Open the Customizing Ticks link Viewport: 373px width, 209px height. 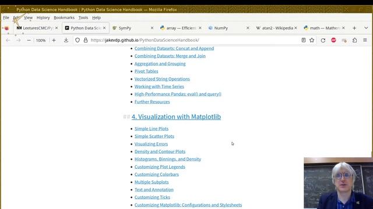[152, 197]
